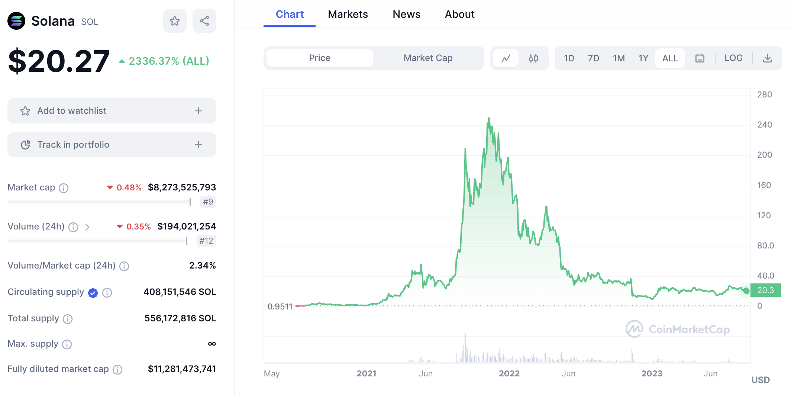791x395 pixels.
Task: Click 2.34% volume ratio value
Action: [203, 265]
